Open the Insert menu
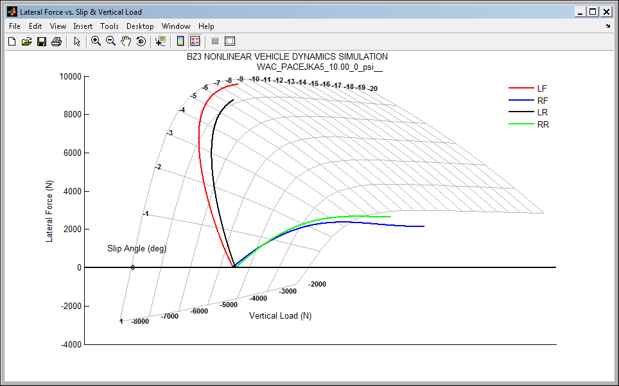Image resolution: width=619 pixels, height=386 pixels. 83,26
